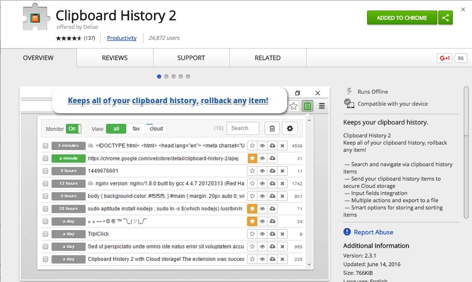Upload the Clipboard History 2 with Cloud item
The height and width of the screenshot is (282, 472).
[x=272, y=259]
